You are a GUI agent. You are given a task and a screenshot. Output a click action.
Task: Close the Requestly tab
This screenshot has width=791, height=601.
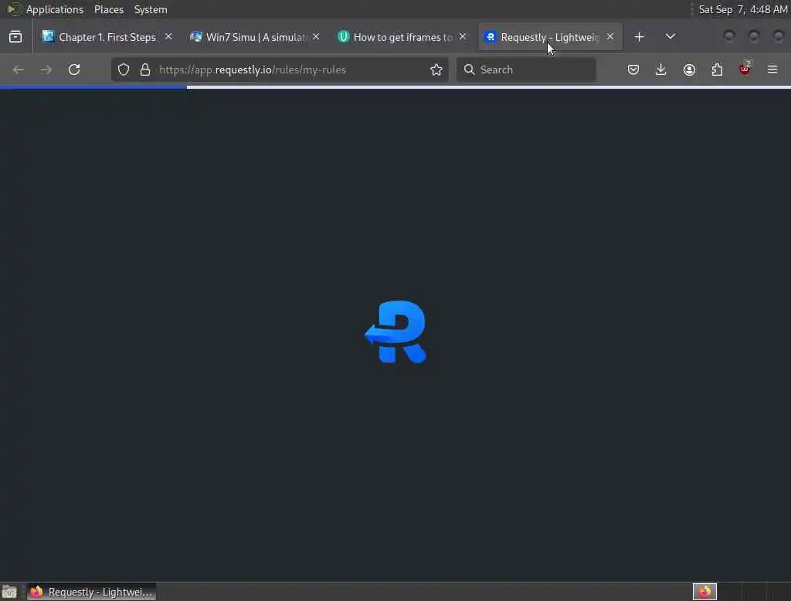(x=610, y=37)
